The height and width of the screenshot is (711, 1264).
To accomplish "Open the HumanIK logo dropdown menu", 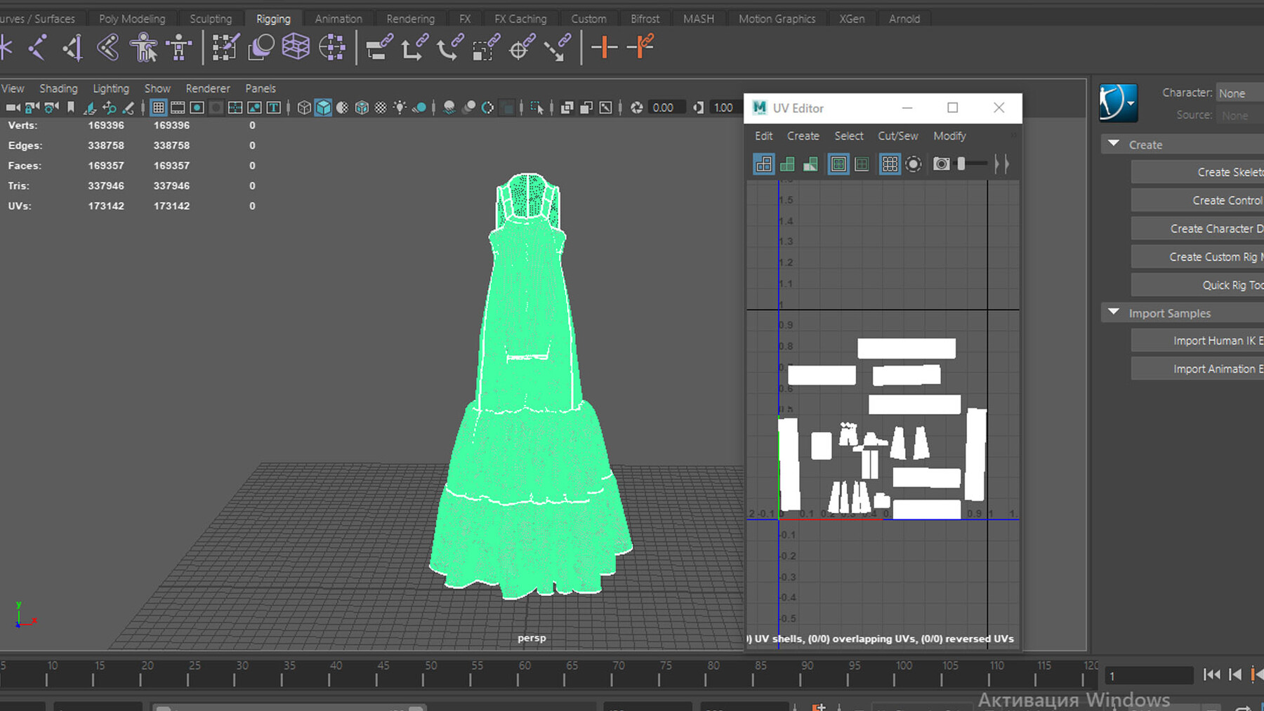I will click(x=1118, y=102).
